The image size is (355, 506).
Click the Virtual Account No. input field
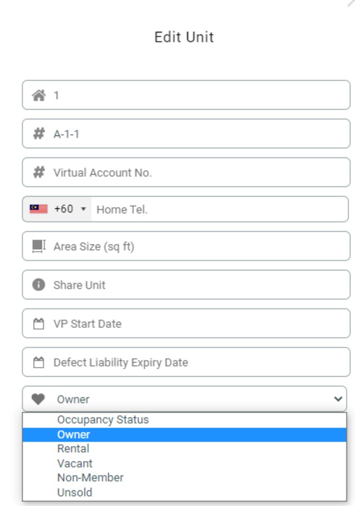click(x=187, y=171)
